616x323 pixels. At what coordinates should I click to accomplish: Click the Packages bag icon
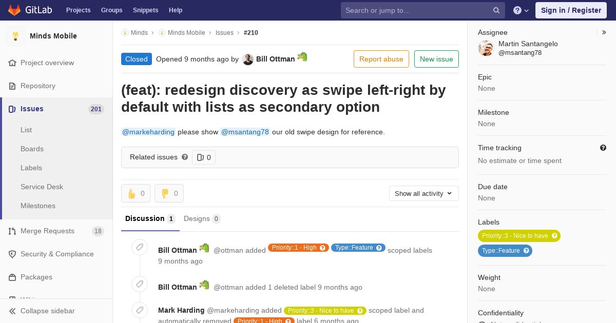click(12, 277)
